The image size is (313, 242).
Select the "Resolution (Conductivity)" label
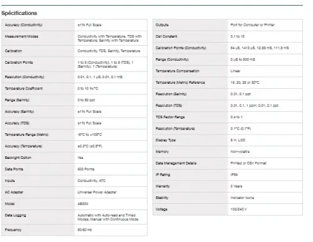click(24, 77)
